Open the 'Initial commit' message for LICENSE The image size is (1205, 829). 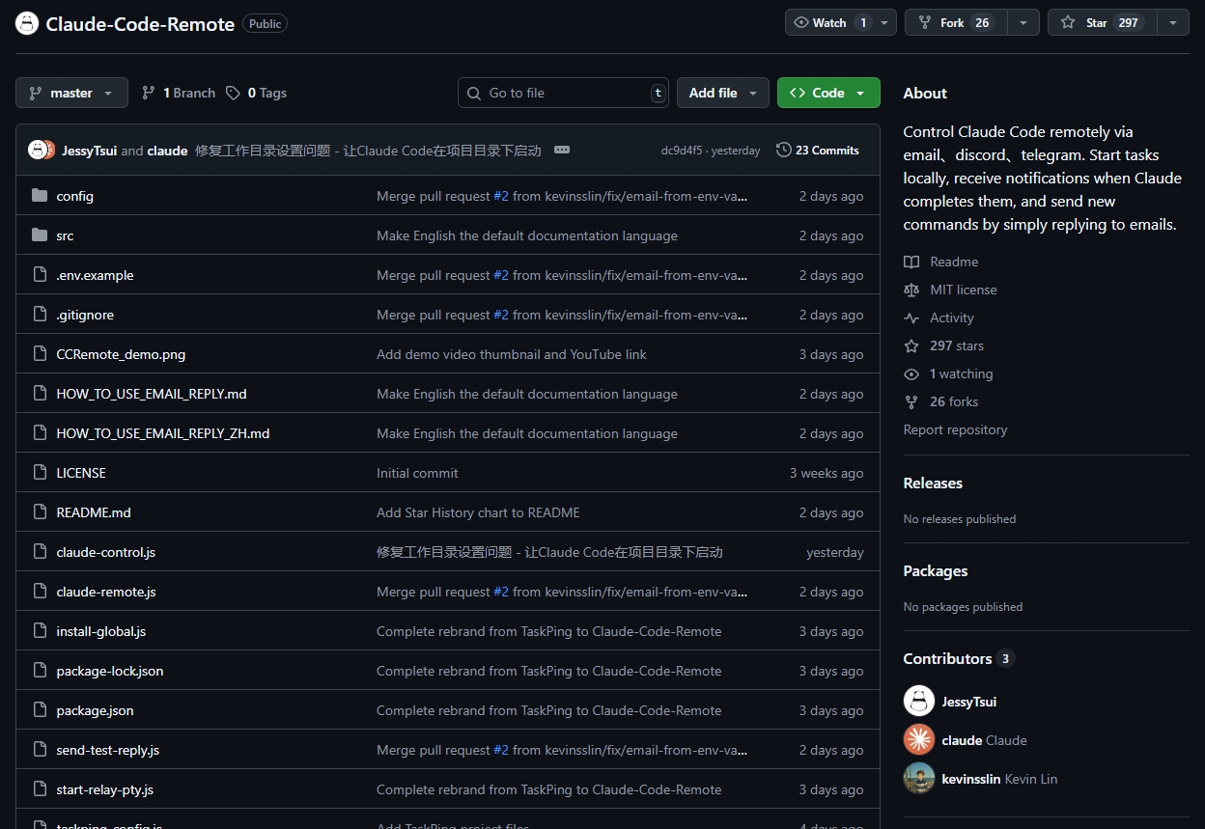tap(417, 473)
